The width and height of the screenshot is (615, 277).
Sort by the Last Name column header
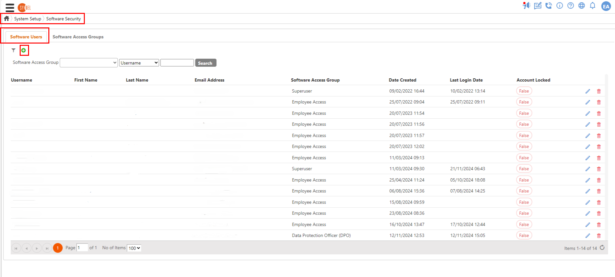(137, 80)
